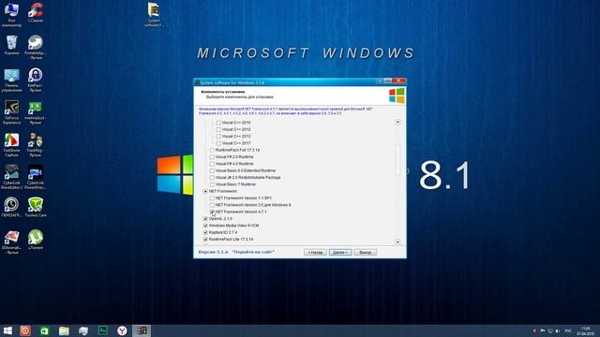Open the 'Go to site' link

[253, 252]
